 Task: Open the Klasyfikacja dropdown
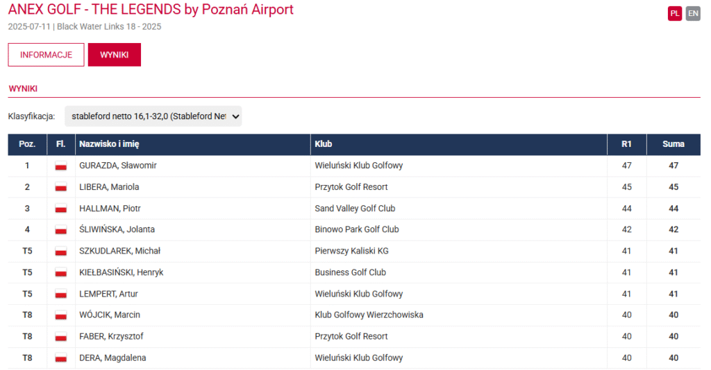pos(153,116)
